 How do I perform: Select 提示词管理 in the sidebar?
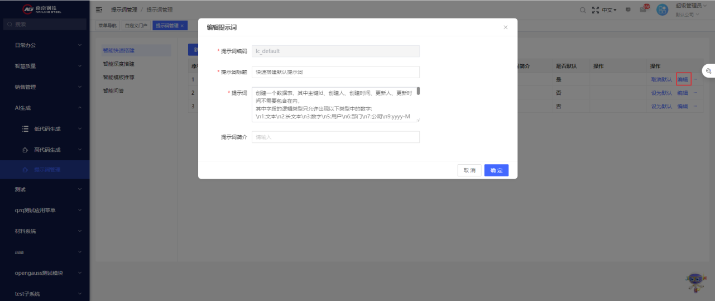45,170
